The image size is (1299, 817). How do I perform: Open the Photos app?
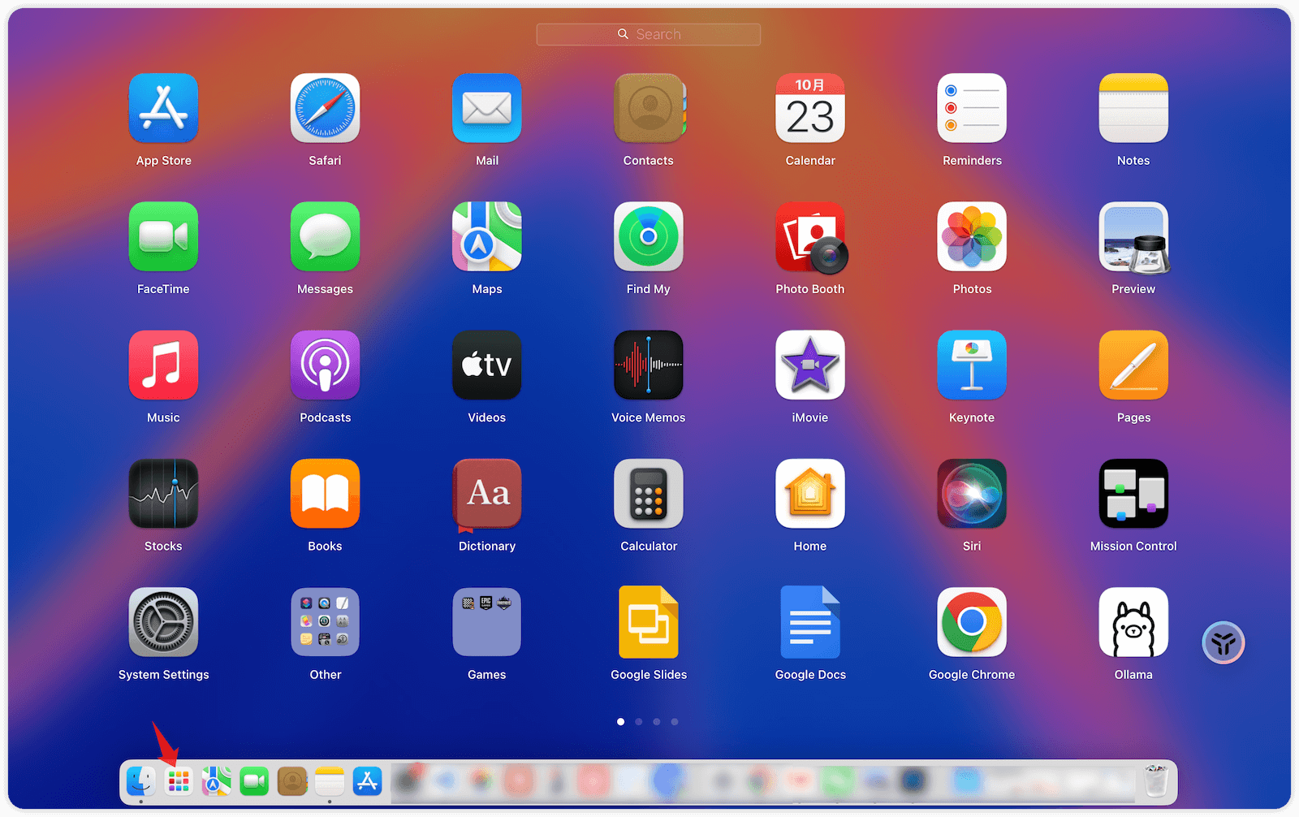(x=972, y=236)
